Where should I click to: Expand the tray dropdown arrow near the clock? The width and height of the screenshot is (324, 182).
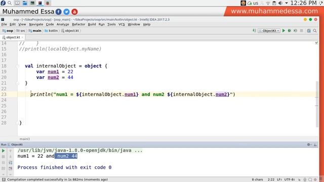pyautogui.click(x=287, y=3)
